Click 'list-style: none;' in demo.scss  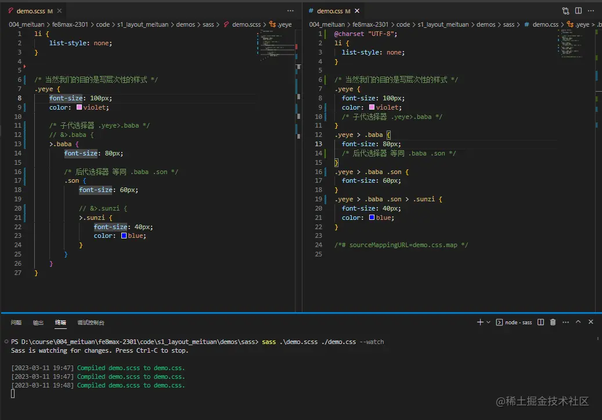(x=81, y=43)
